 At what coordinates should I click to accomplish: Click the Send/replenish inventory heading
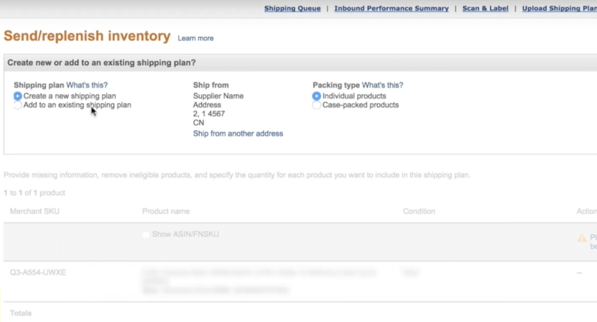click(87, 36)
